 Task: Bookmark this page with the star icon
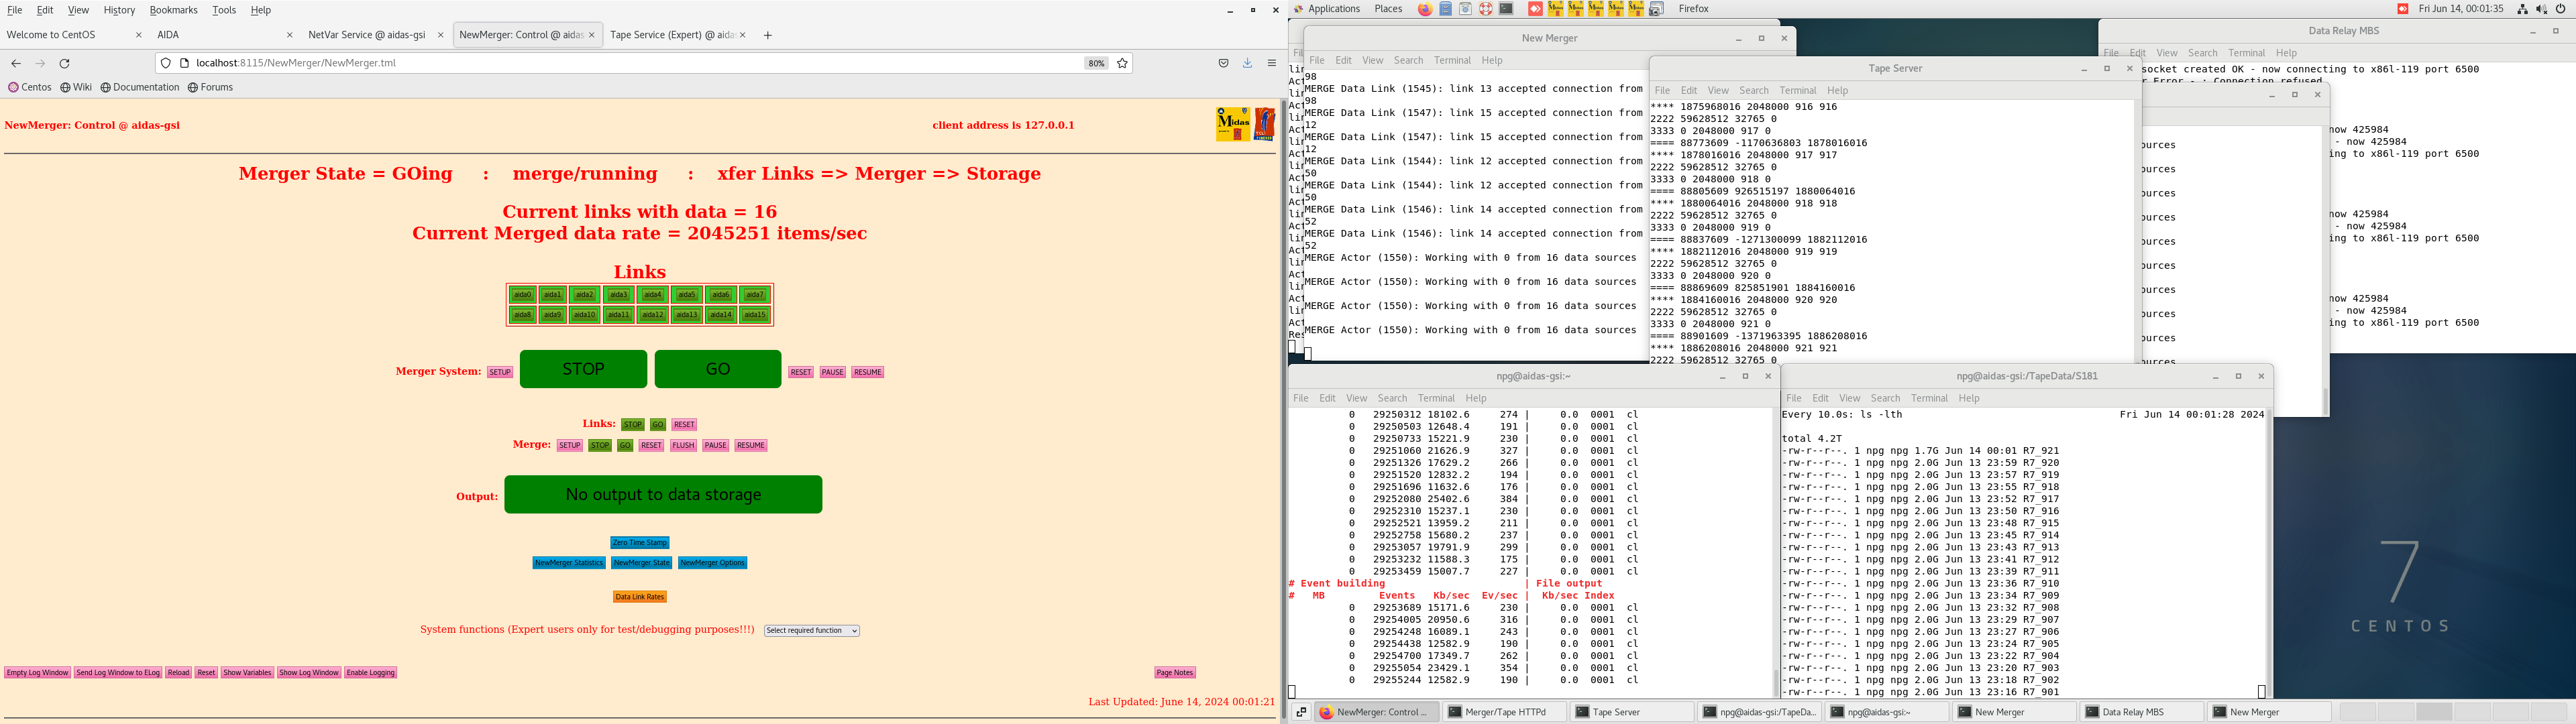1122,63
